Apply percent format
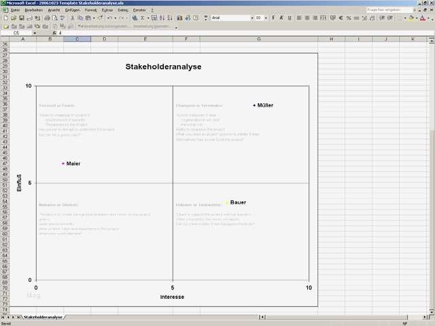Screen dimensions: 435x326 349,18
